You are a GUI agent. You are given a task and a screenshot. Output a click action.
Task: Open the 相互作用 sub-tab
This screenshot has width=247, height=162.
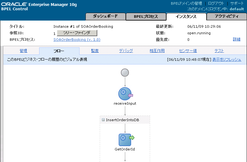(x=157, y=51)
